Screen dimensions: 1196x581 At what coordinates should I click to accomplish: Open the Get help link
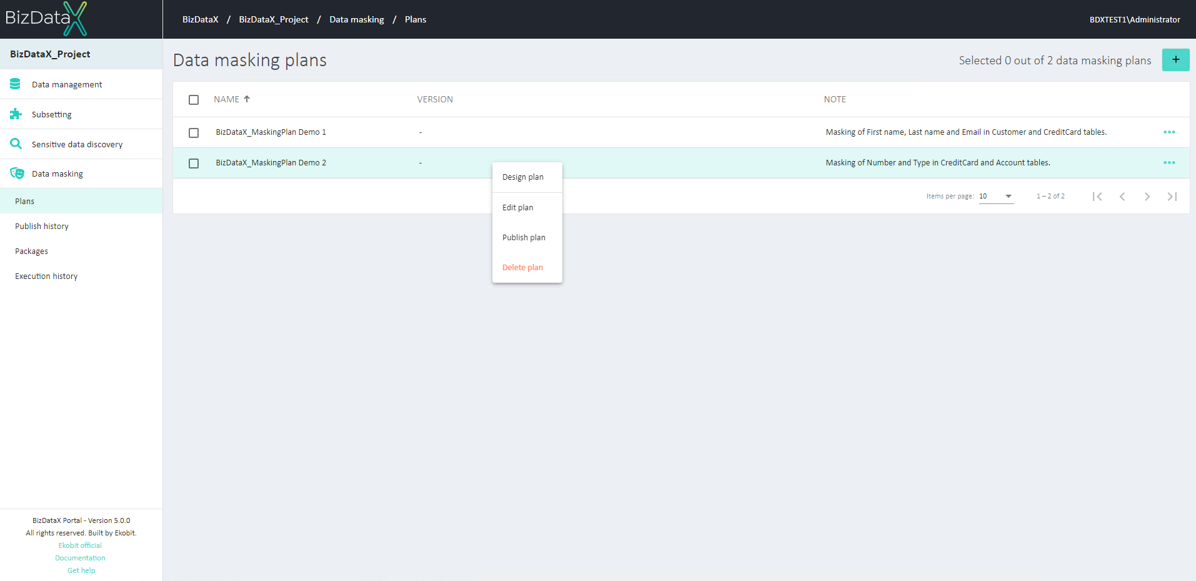coord(81,570)
